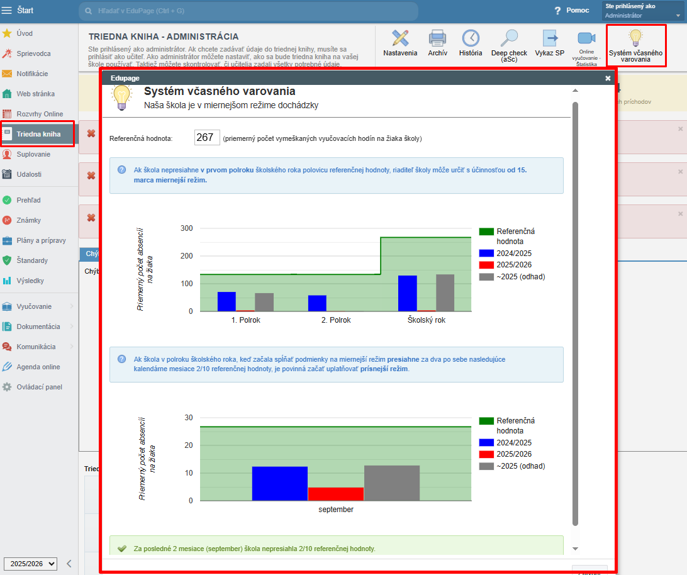Expand the Dokumentácia sidebar section
687x575 pixels.
38,327
